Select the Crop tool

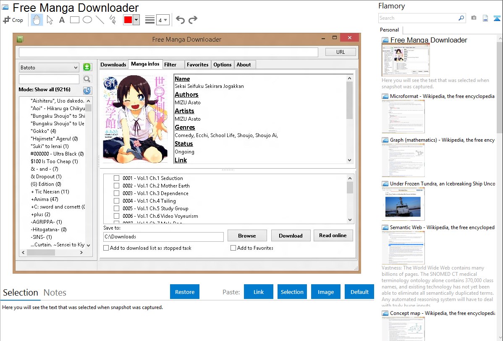tap(13, 20)
